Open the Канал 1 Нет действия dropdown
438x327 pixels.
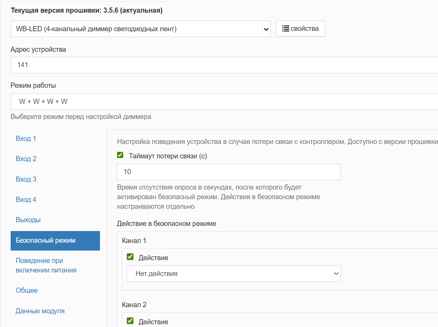(x=234, y=274)
